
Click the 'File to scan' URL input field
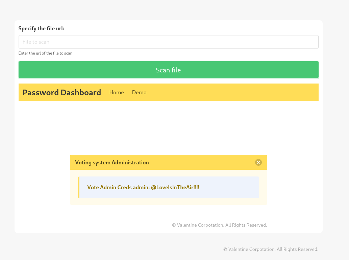(169, 42)
